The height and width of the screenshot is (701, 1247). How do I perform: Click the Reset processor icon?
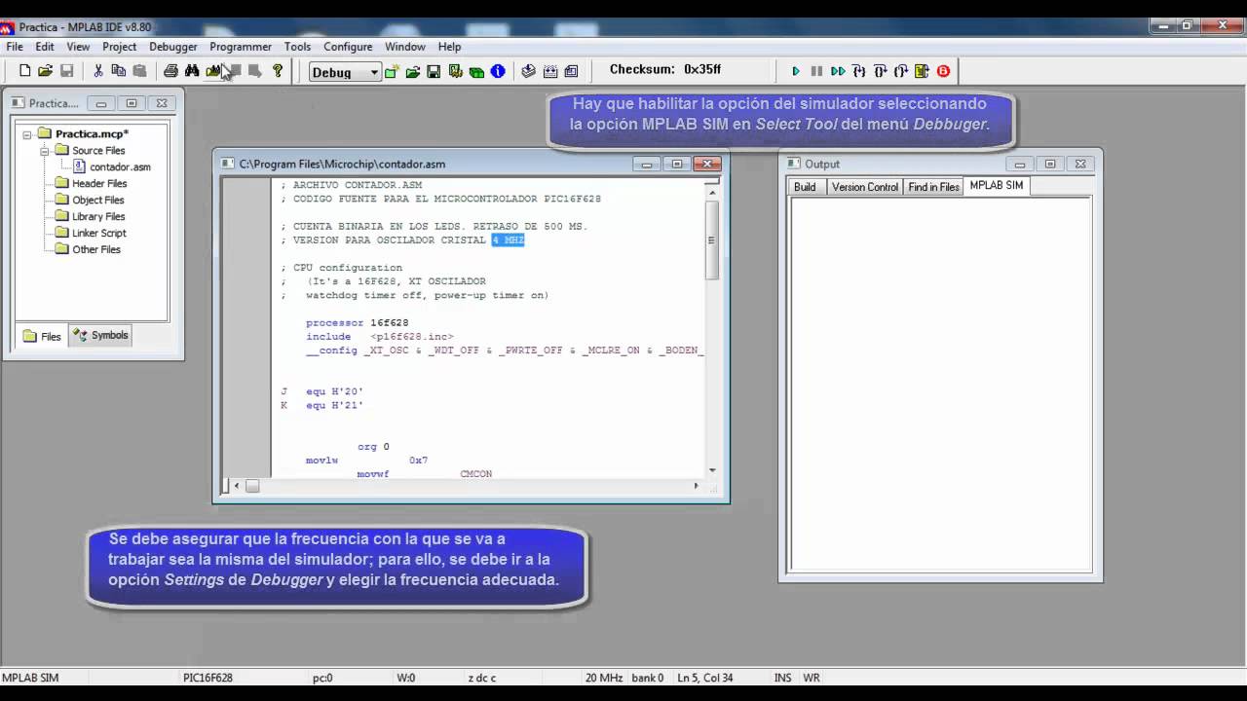tap(922, 72)
